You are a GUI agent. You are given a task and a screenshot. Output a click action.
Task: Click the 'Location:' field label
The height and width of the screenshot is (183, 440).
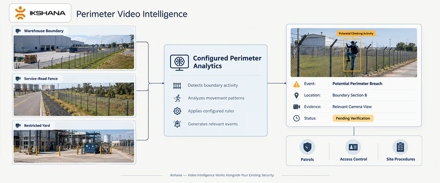click(312, 95)
